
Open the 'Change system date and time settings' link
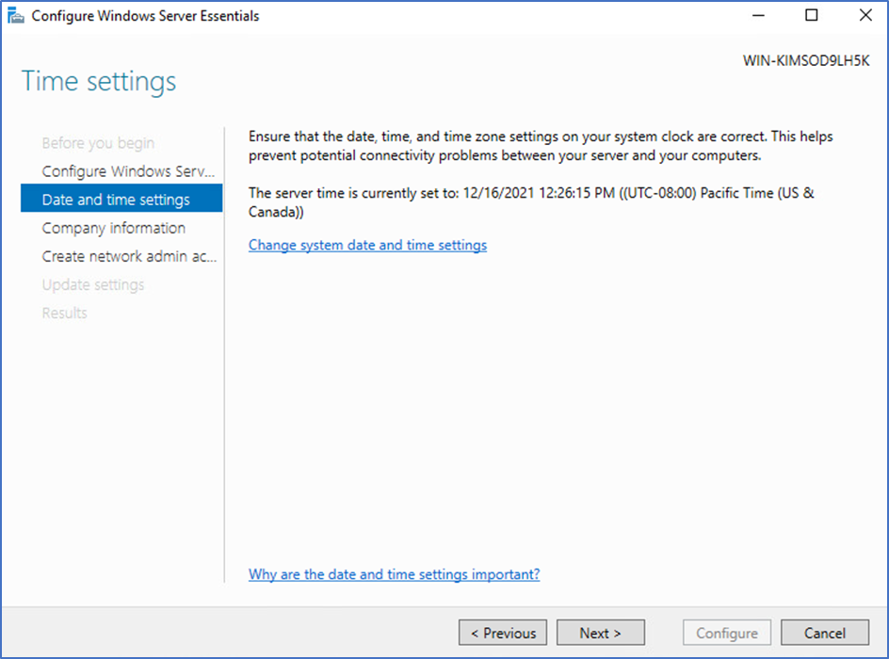coord(367,245)
